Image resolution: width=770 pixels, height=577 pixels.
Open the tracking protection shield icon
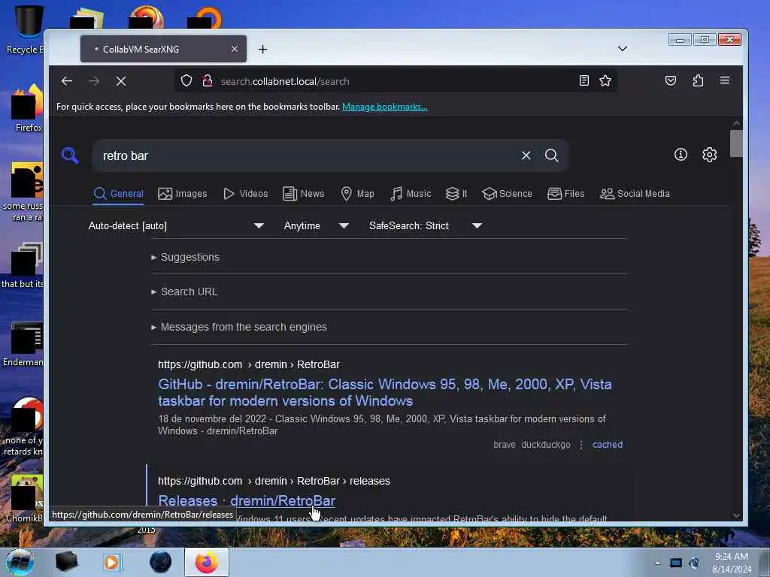point(186,80)
